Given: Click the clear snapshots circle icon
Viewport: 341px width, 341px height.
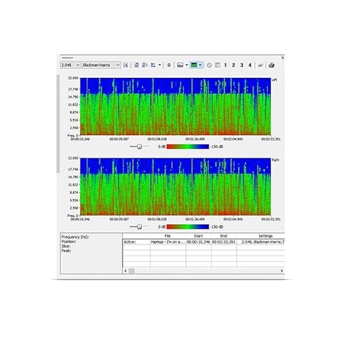Looking at the screenshot, I should [x=209, y=65].
